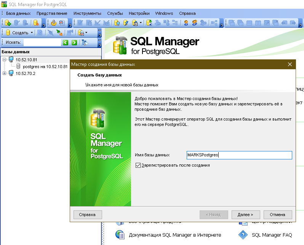Select the 10.52.10.81 server in tree

click(x=26, y=60)
